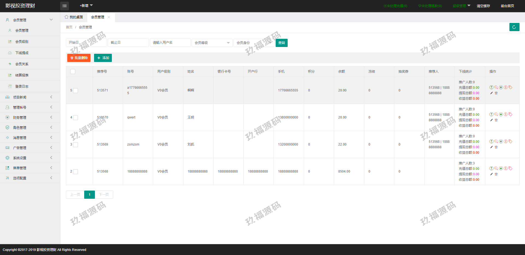
Task: Click the 请输入用户名 input field
Action: coord(170,43)
